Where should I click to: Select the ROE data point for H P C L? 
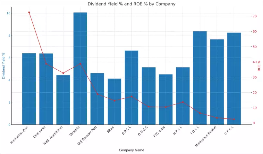point(183,102)
